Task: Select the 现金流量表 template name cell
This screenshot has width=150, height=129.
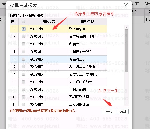Action: 87,59
